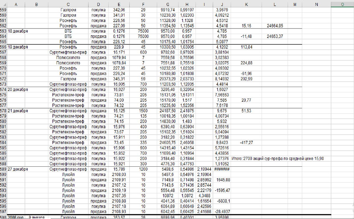Select column E header
This screenshot has height=219, width=354.
pos(119,4)
